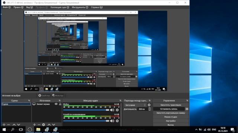Move the source up in the list
Screen dimensions: 238x133
[x=49, y=125]
